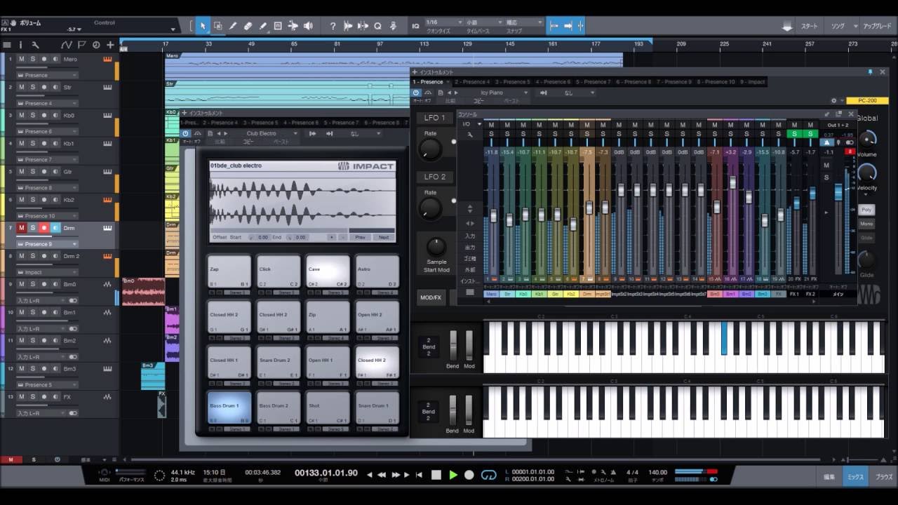Solo the Str track
Viewport: 898px width, 505px height.
coord(32,87)
